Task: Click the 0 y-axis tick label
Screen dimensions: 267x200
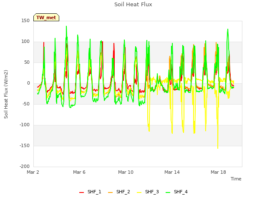Action: [x=28, y=83]
